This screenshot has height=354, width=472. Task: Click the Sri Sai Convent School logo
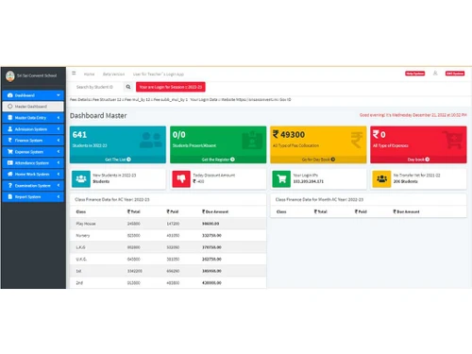pyautogui.click(x=10, y=76)
